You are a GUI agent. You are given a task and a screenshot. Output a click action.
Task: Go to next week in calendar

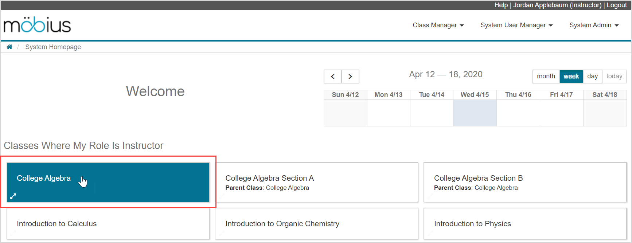pyautogui.click(x=350, y=77)
